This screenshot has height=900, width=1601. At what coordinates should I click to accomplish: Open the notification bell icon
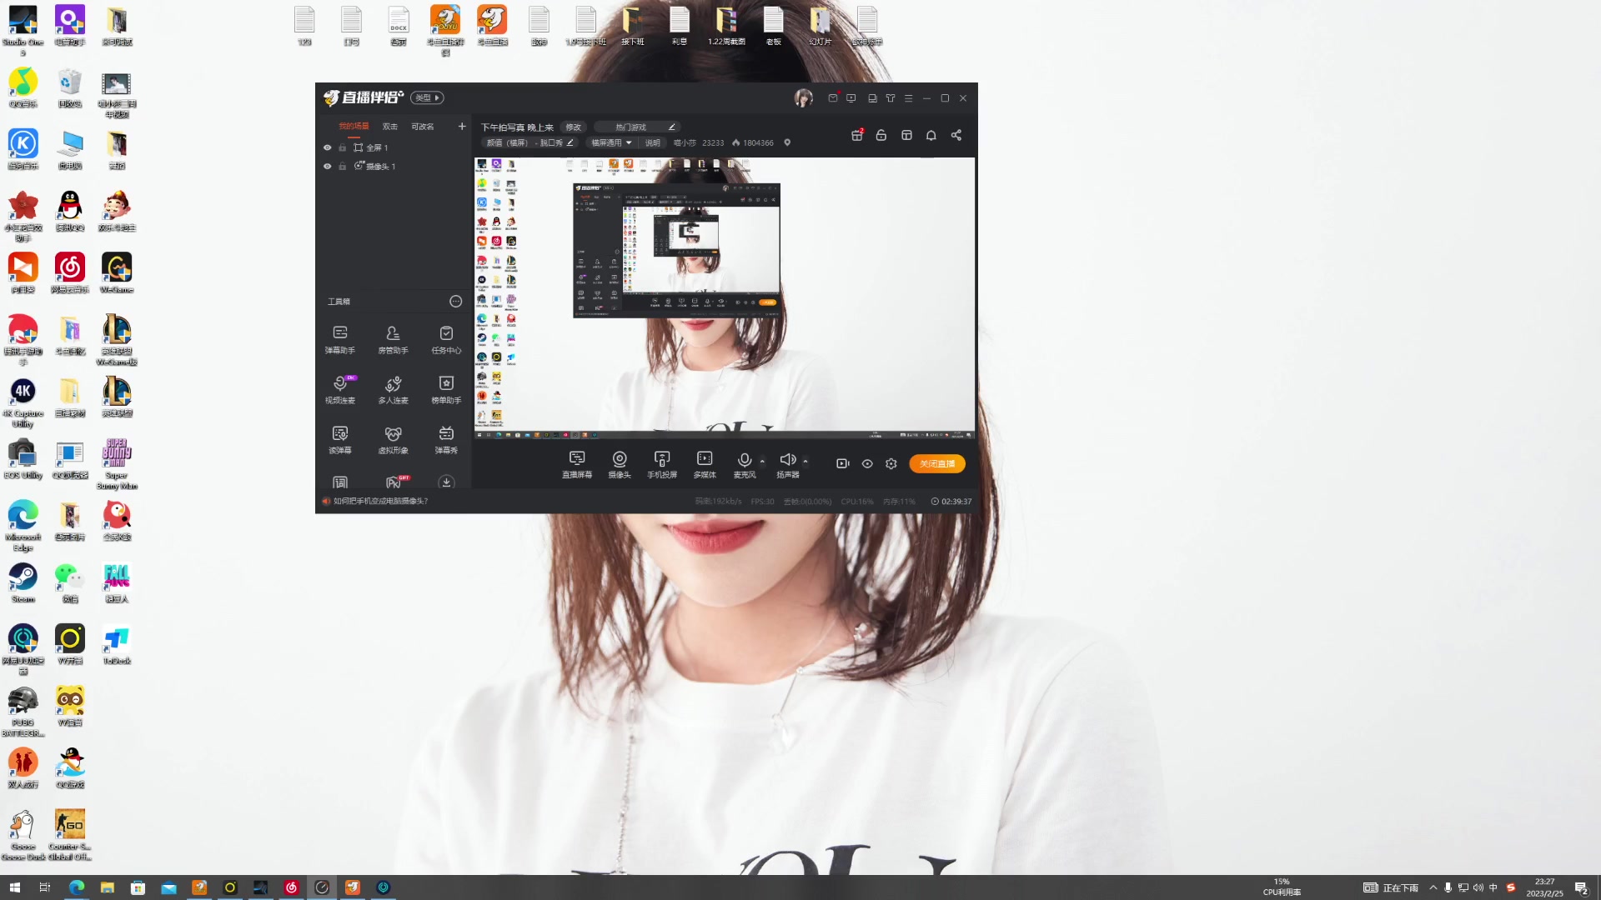(931, 135)
